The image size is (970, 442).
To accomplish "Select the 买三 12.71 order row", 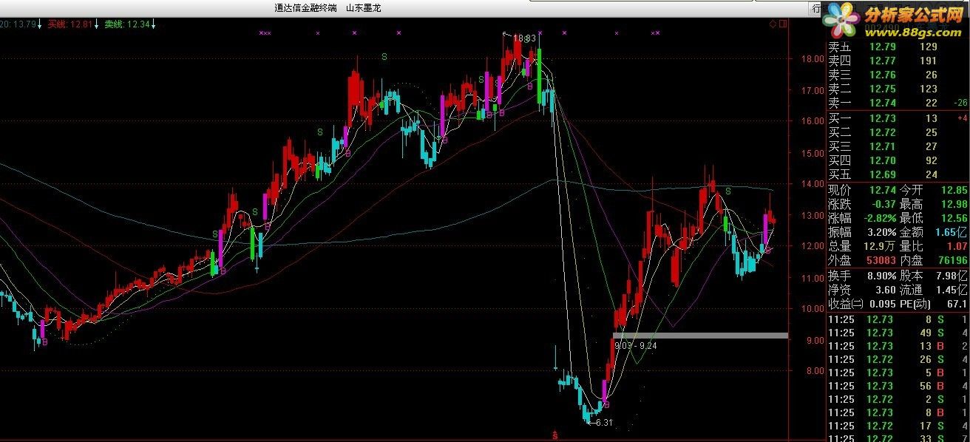I will pos(897,146).
